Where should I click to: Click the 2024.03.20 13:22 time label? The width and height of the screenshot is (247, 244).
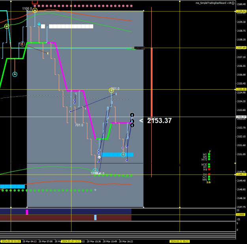coord(71,242)
